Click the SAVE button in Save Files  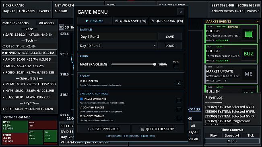click(x=170, y=37)
